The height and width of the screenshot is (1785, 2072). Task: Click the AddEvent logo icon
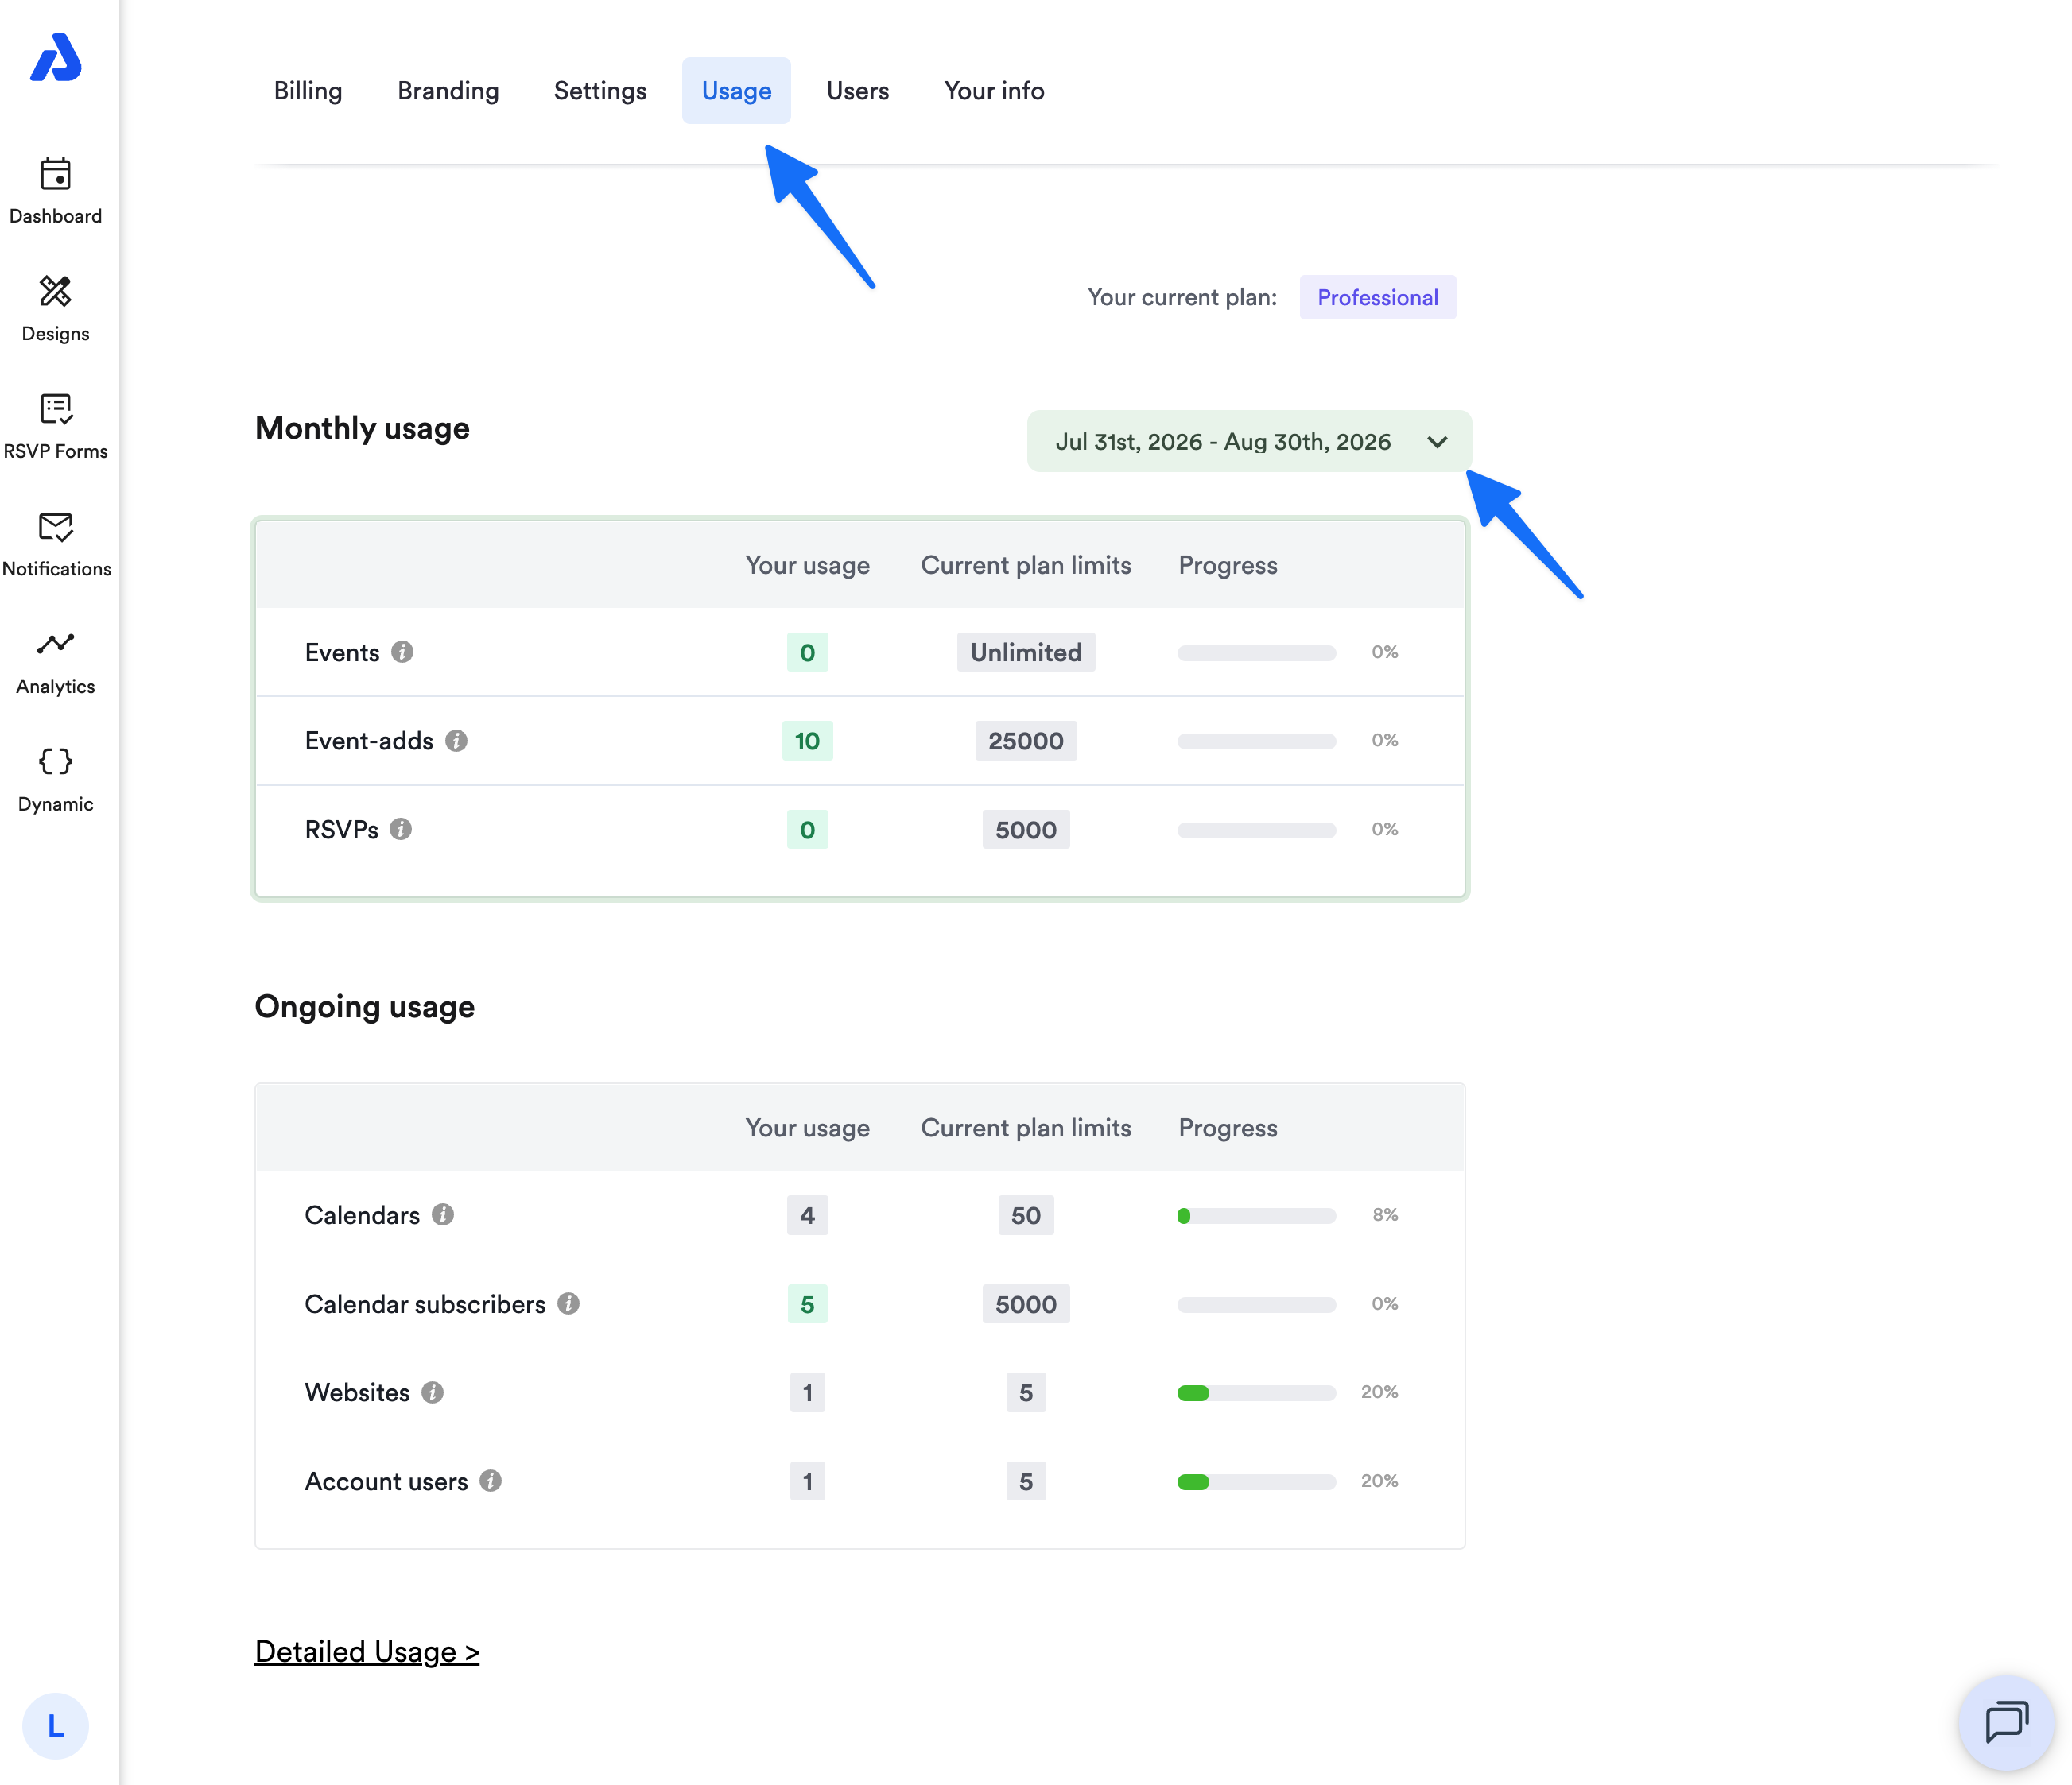point(56,57)
